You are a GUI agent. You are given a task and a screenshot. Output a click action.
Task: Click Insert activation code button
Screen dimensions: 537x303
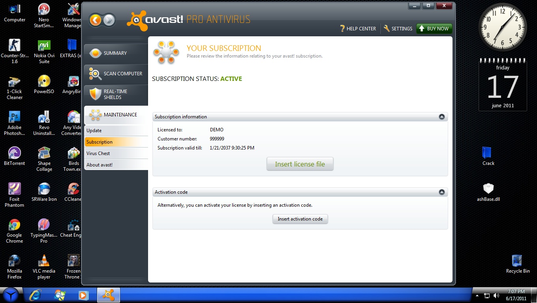(x=300, y=219)
